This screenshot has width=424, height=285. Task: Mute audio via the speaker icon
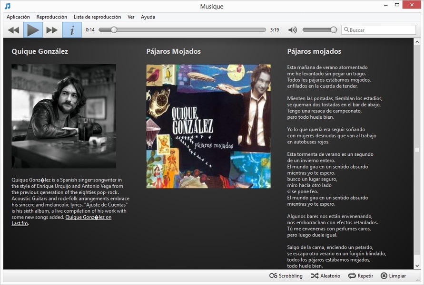pos(292,30)
